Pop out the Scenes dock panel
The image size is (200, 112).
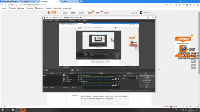click(61, 73)
